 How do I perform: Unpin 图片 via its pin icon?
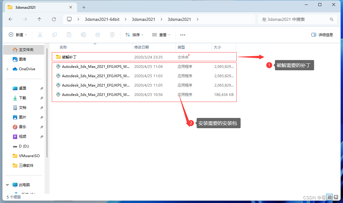pyautogui.click(x=42, y=117)
